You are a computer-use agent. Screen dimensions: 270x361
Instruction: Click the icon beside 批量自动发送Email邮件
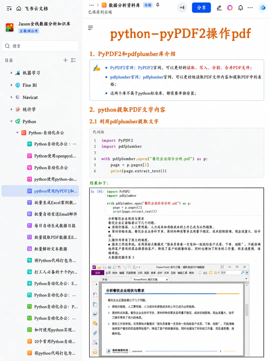coord(29,214)
